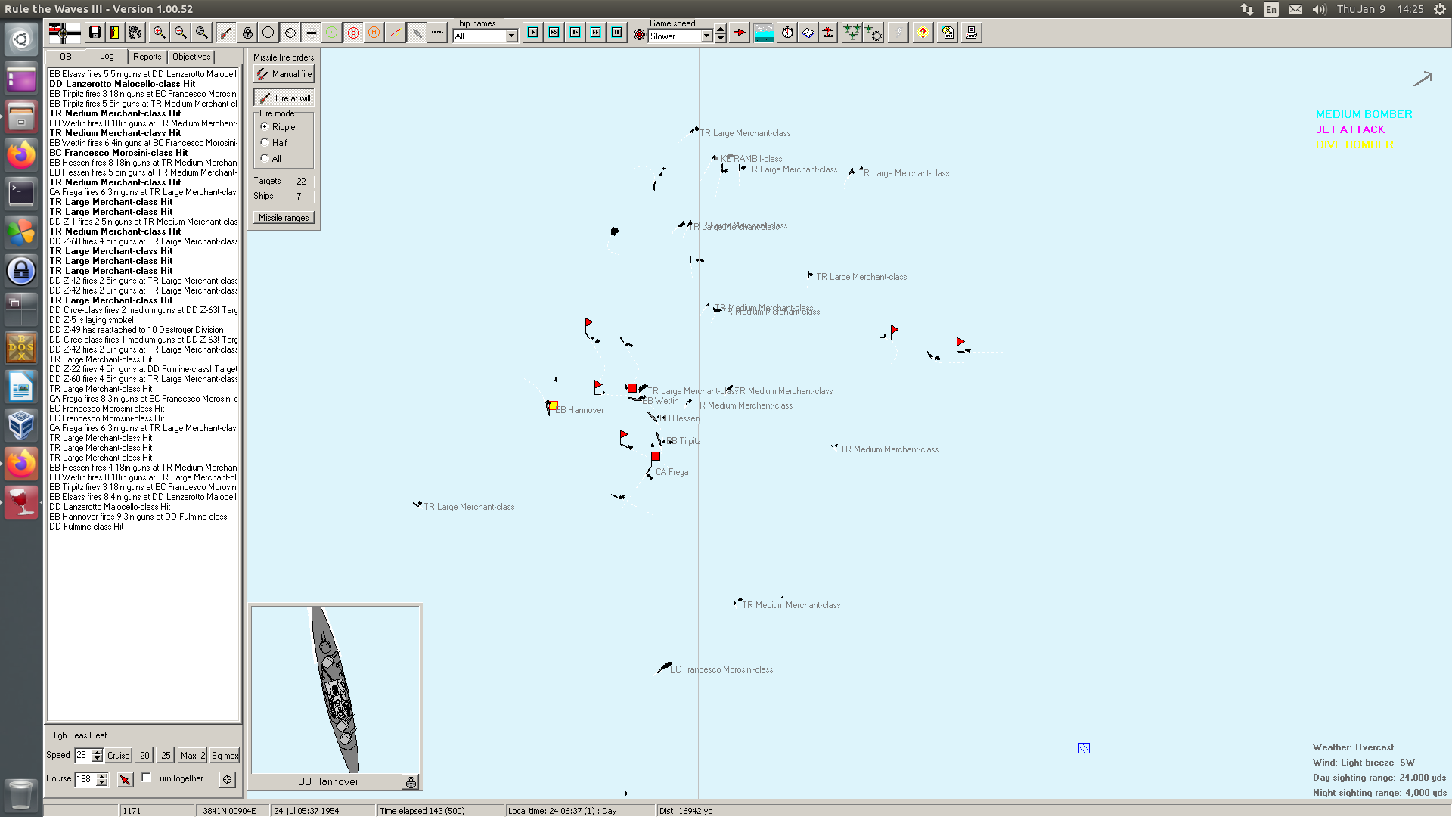Set fleet speed to 25 knots
Image resolution: width=1452 pixels, height=817 pixels.
point(166,756)
